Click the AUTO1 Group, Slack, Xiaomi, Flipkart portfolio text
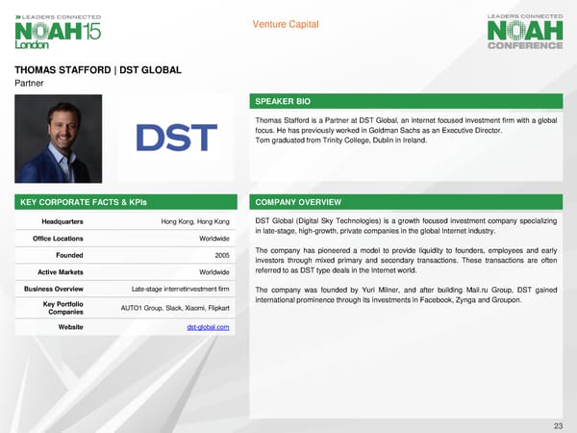The width and height of the screenshot is (577, 433). (175, 307)
